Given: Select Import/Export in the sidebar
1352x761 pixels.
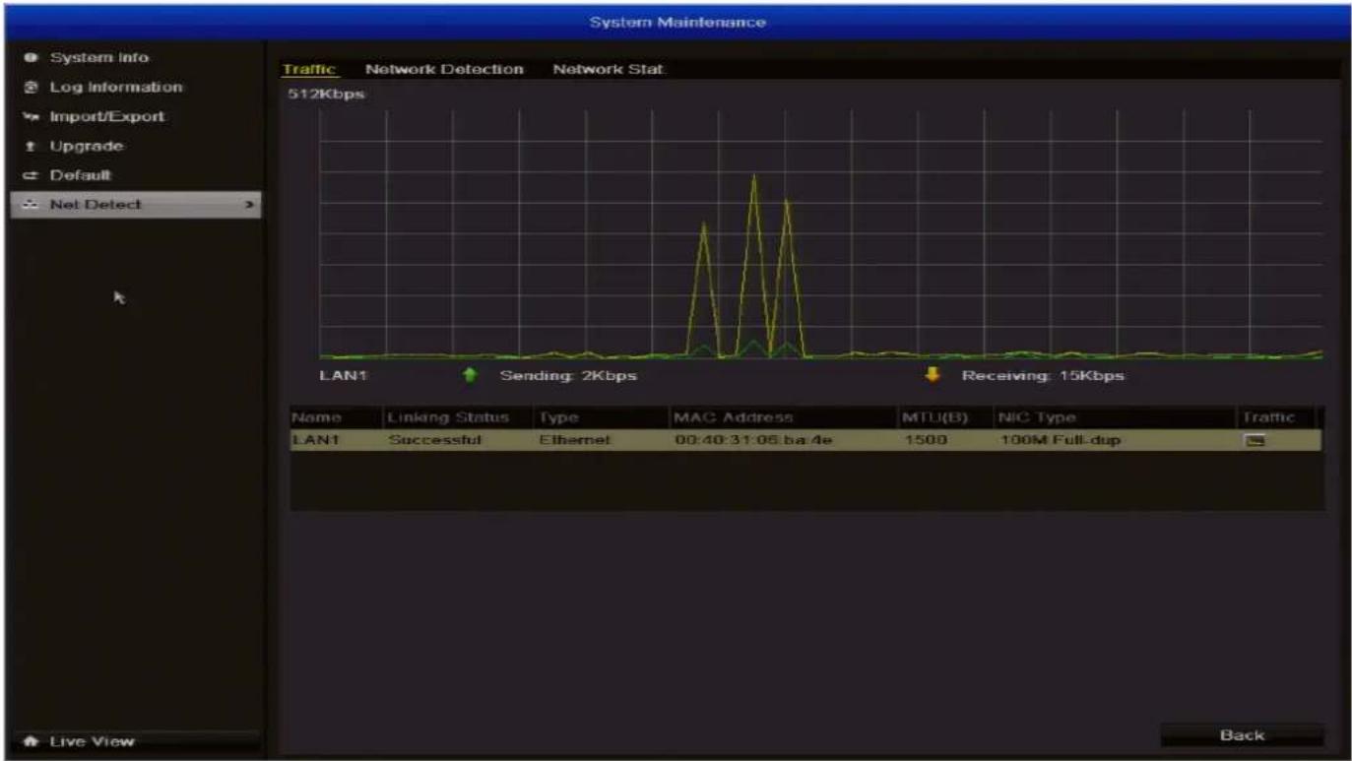Looking at the screenshot, I should (x=107, y=117).
